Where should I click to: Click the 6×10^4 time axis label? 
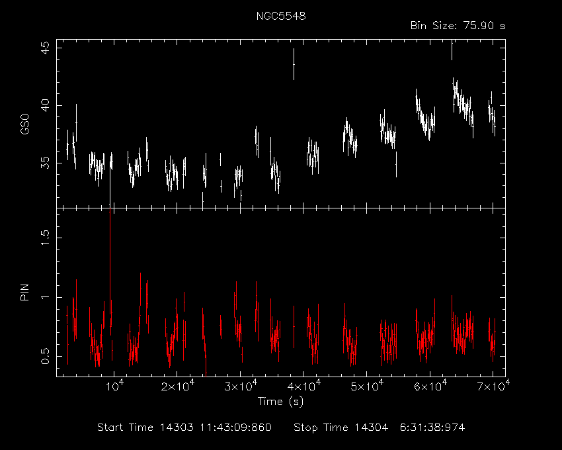pos(430,387)
